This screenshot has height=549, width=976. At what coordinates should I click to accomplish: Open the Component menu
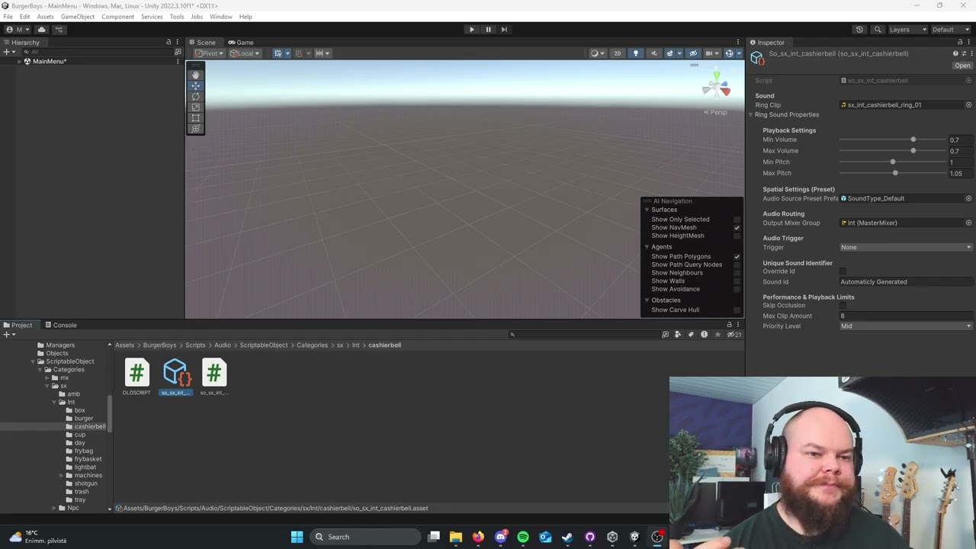click(x=117, y=17)
